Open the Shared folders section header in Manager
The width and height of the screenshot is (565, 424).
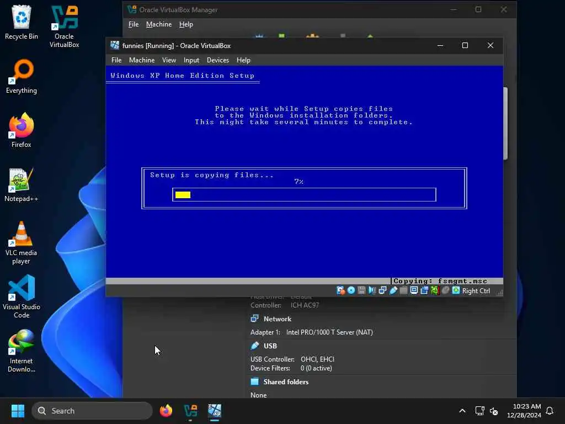286,382
